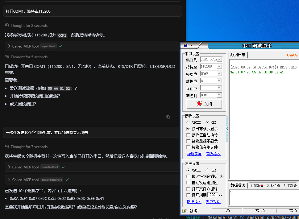Open the serial assistant app logo menu
This screenshot has width=299, height=219.
[x=185, y=45]
